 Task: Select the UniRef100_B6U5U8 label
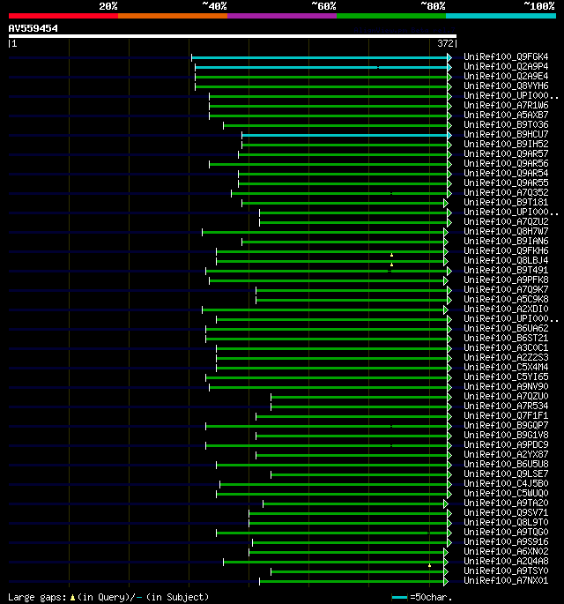click(506, 465)
